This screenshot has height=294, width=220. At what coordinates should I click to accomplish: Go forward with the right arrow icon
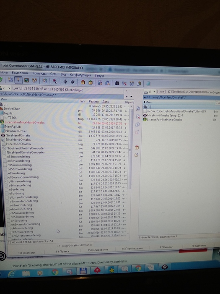pos(72,82)
